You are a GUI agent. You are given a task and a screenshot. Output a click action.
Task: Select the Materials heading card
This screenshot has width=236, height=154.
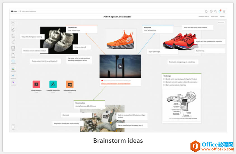pyautogui.click(x=158, y=29)
